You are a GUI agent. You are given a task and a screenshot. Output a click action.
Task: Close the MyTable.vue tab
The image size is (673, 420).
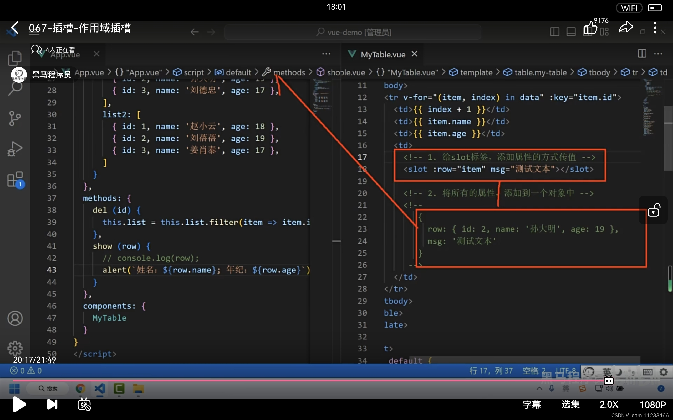(x=414, y=54)
